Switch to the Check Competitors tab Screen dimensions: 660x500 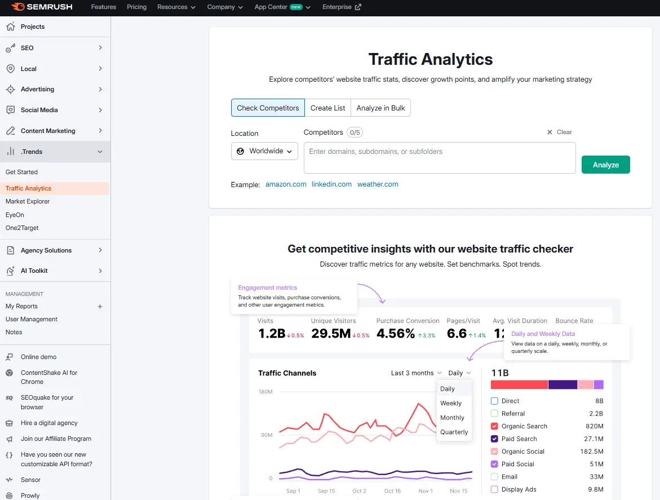tap(268, 108)
